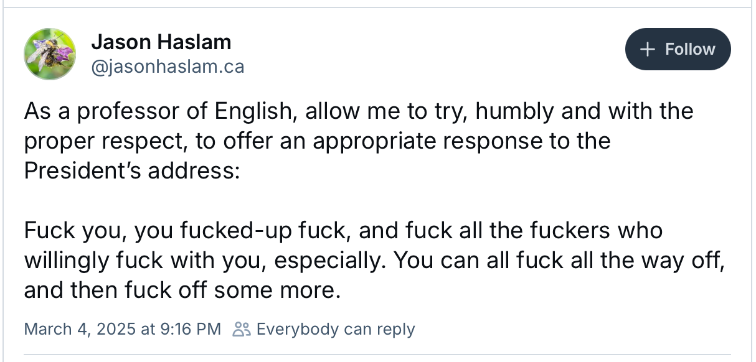
Task: Click the 'and then' closing line
Action: click(x=182, y=290)
